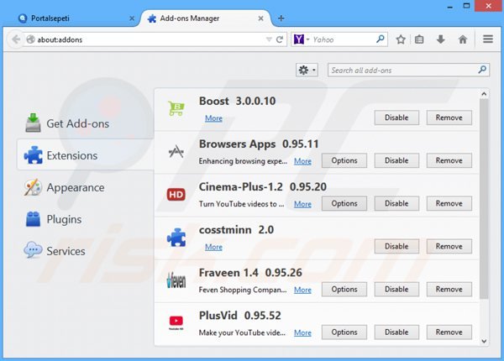Open More link for Fraveen
This screenshot has width=504, height=361.
302,290
